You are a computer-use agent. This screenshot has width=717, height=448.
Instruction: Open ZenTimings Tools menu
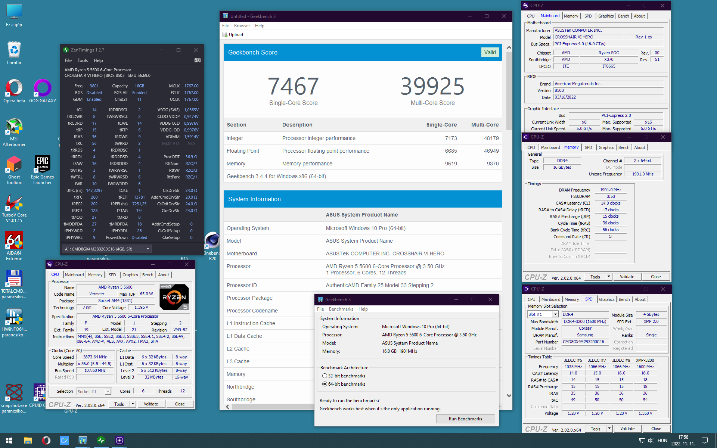coord(83,60)
